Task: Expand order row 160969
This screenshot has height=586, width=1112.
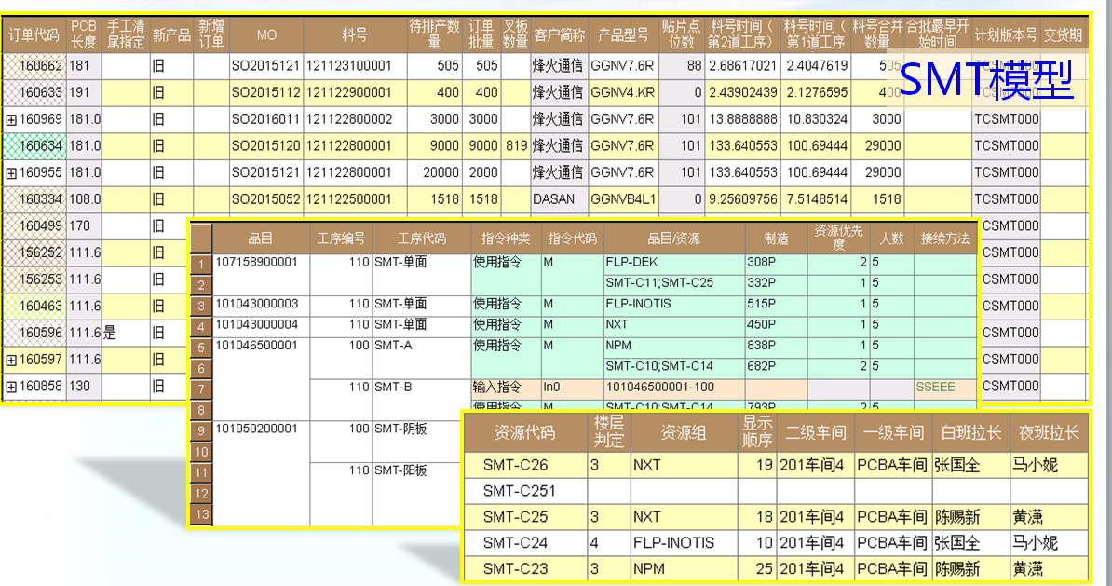Action: coord(11,119)
